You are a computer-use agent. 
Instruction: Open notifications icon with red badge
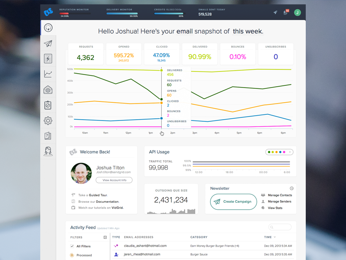click(x=286, y=12)
